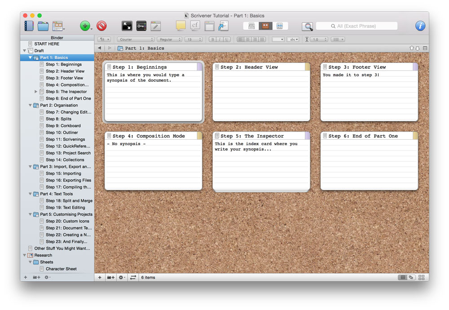Image resolution: width=449 pixels, height=310 pixels.
Task: Open corkboard options four-squares icon
Action: [422, 277]
